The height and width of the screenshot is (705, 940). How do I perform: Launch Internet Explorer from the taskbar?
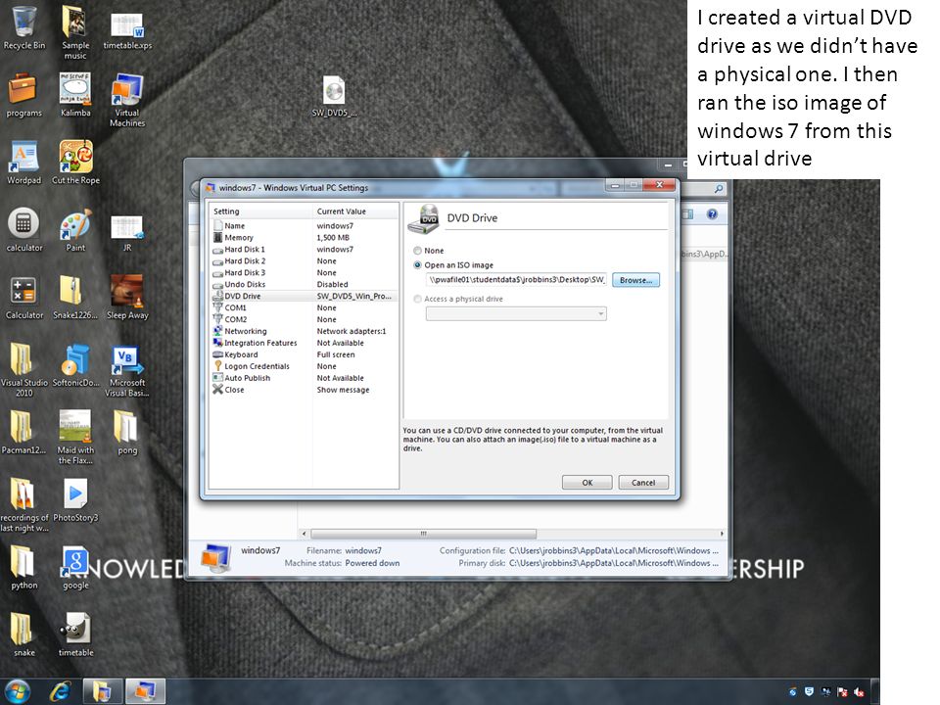coord(60,692)
